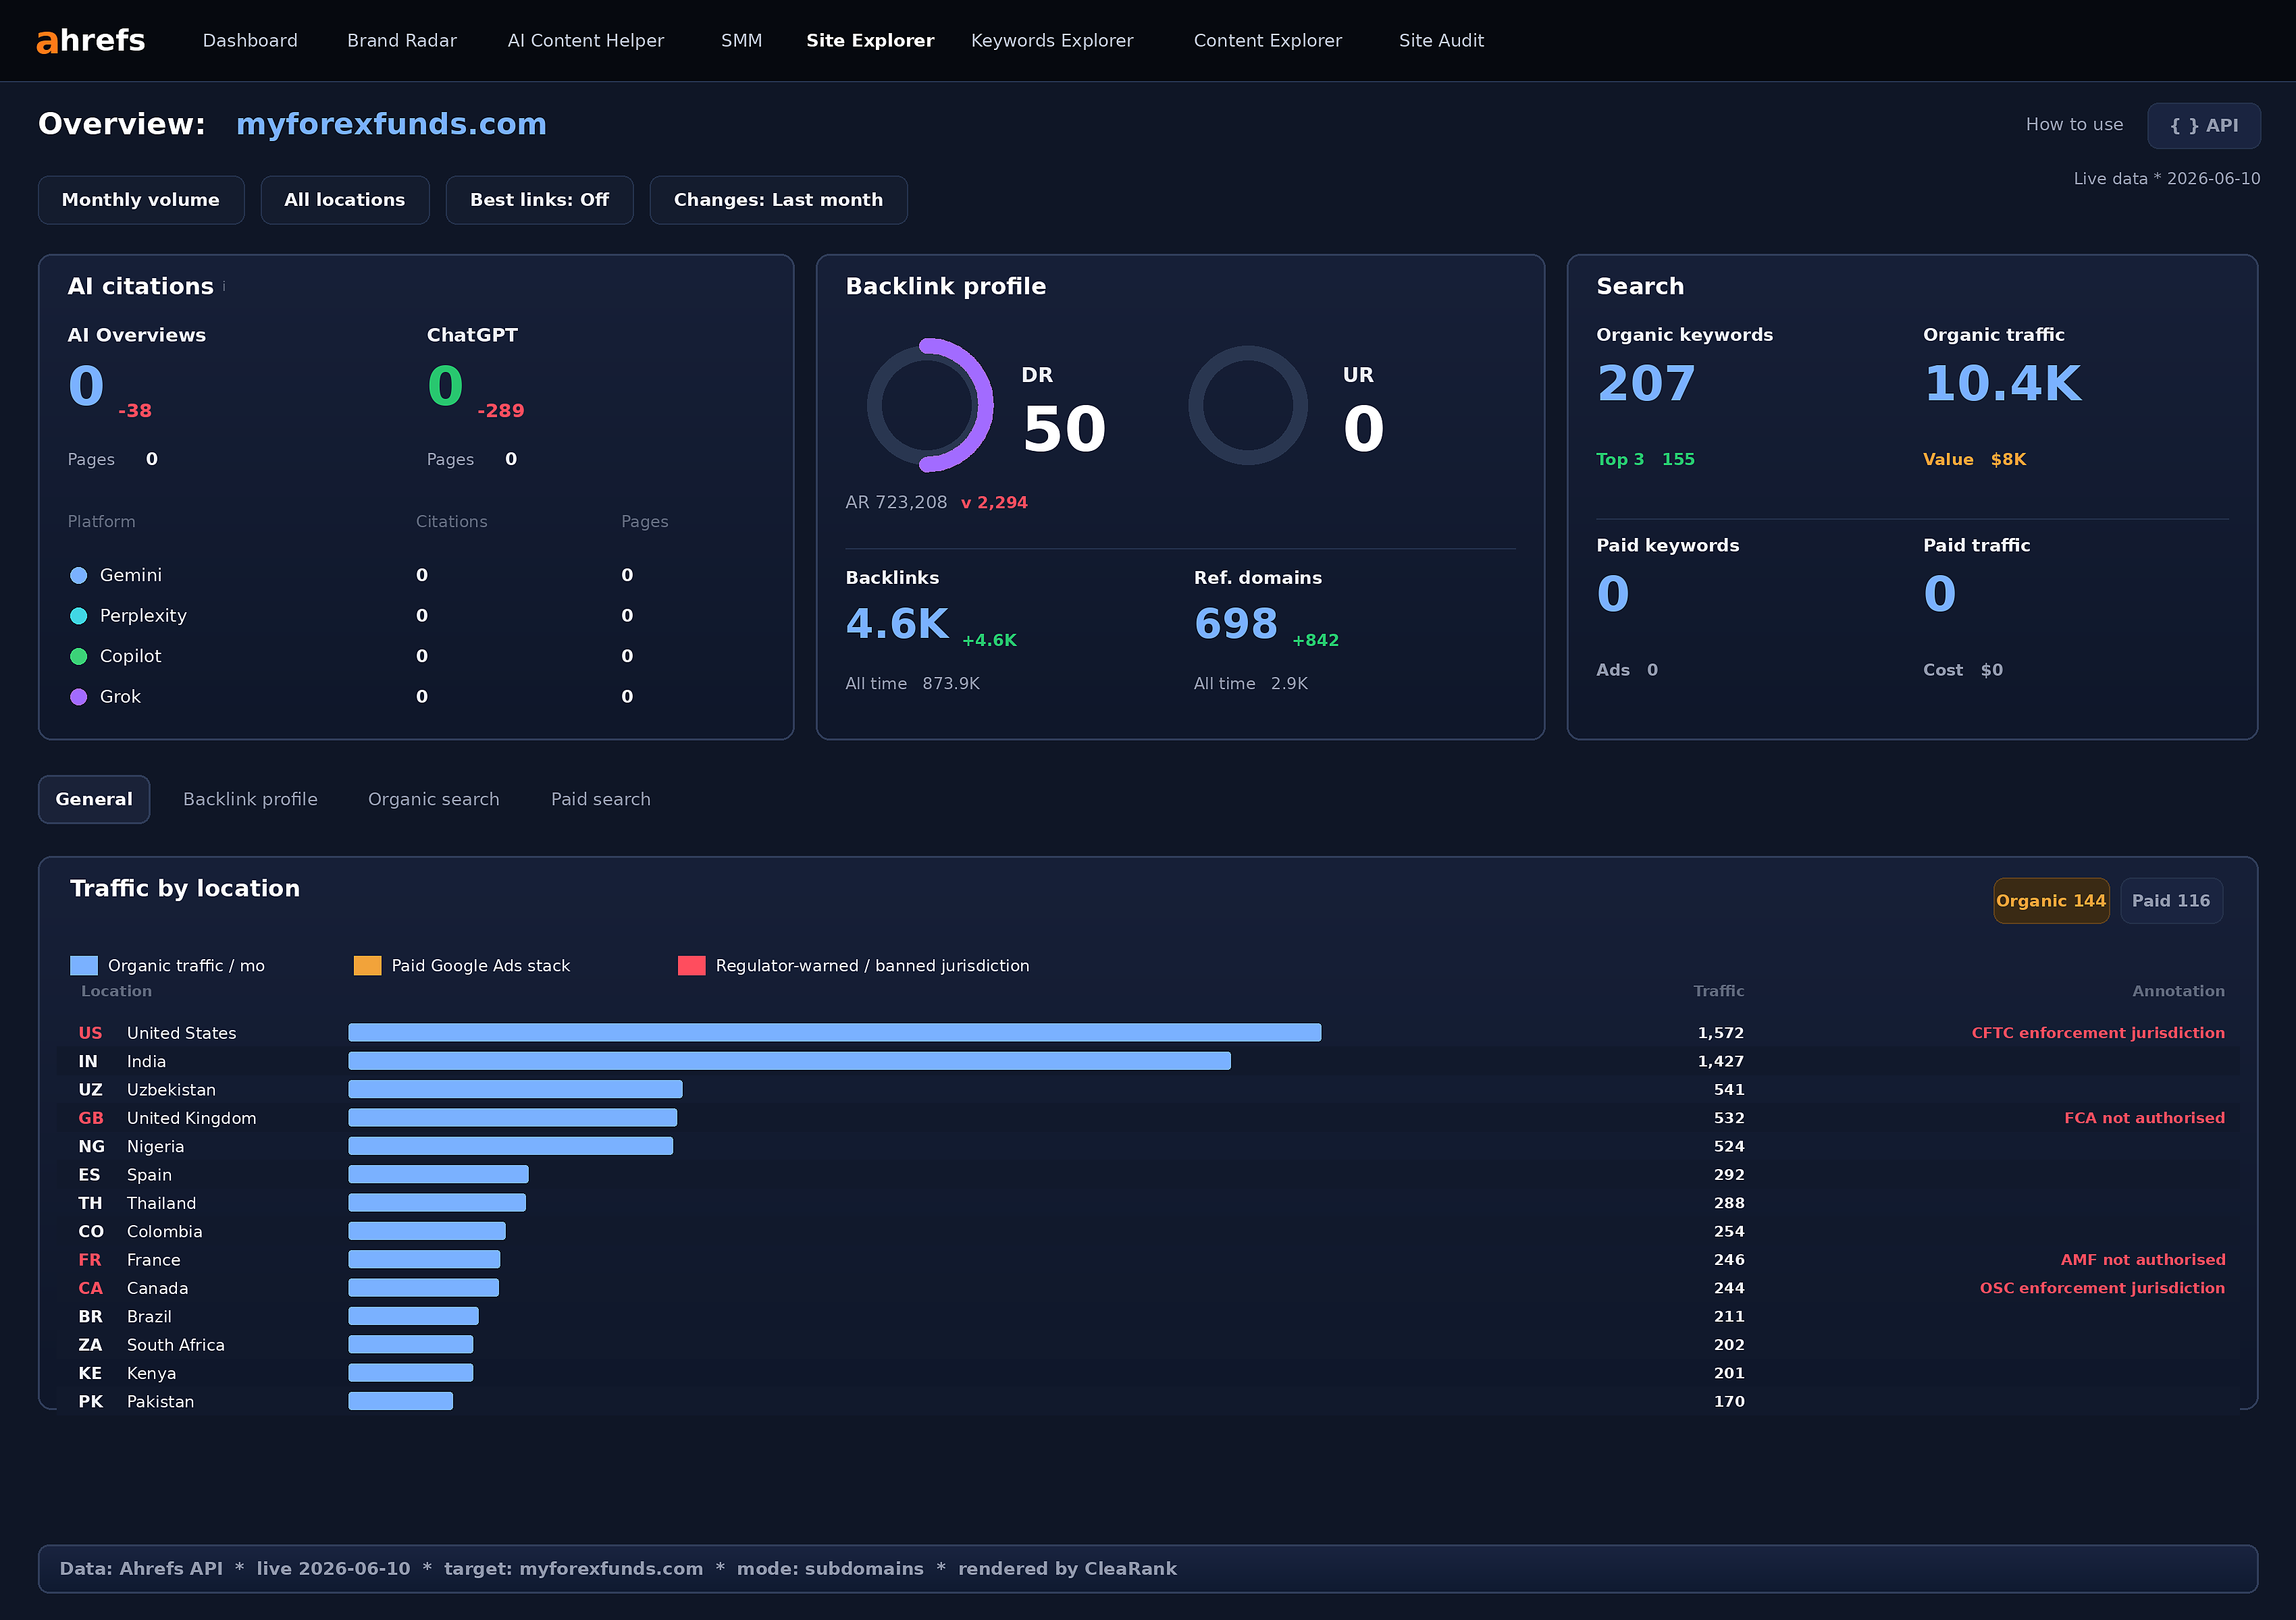Click the AI citations info icon
The image size is (2296, 1620).
pos(224,287)
